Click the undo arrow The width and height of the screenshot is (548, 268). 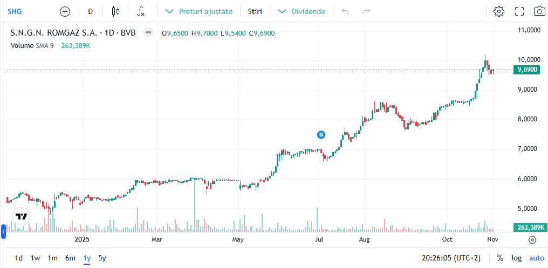346,11
